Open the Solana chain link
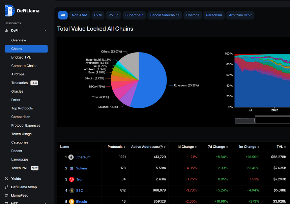Screen dimensions: 290x204 [x=81, y=168]
